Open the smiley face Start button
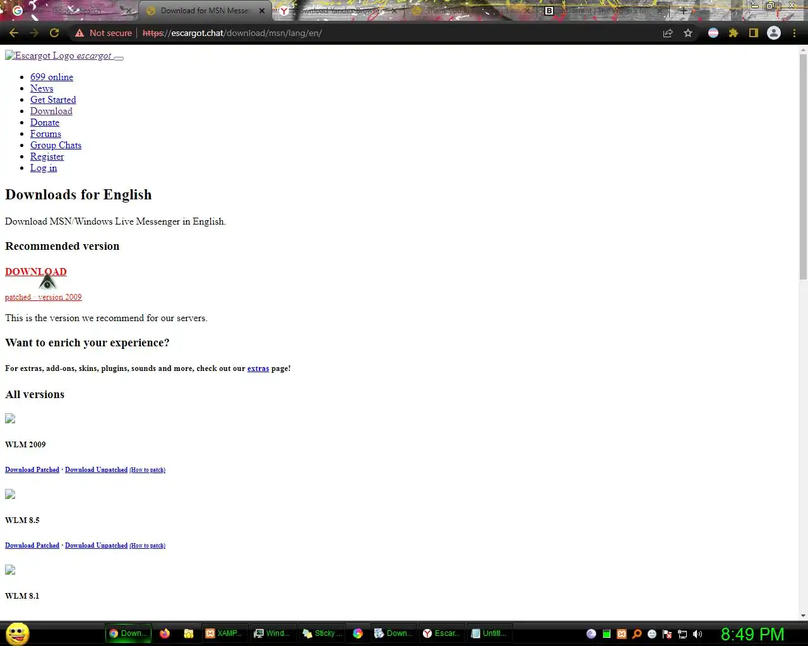Screen dimensions: 808x646 [x=18, y=633]
